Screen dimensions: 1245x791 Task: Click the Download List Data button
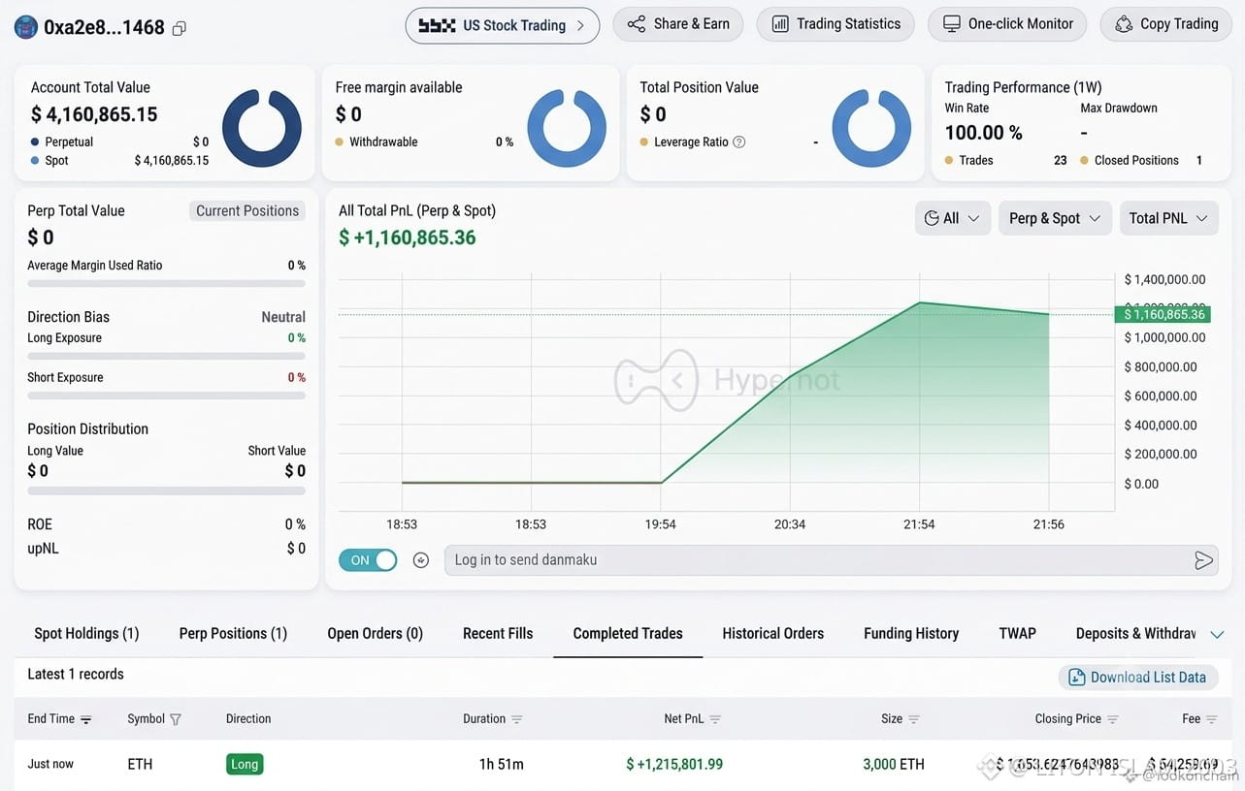(1138, 678)
